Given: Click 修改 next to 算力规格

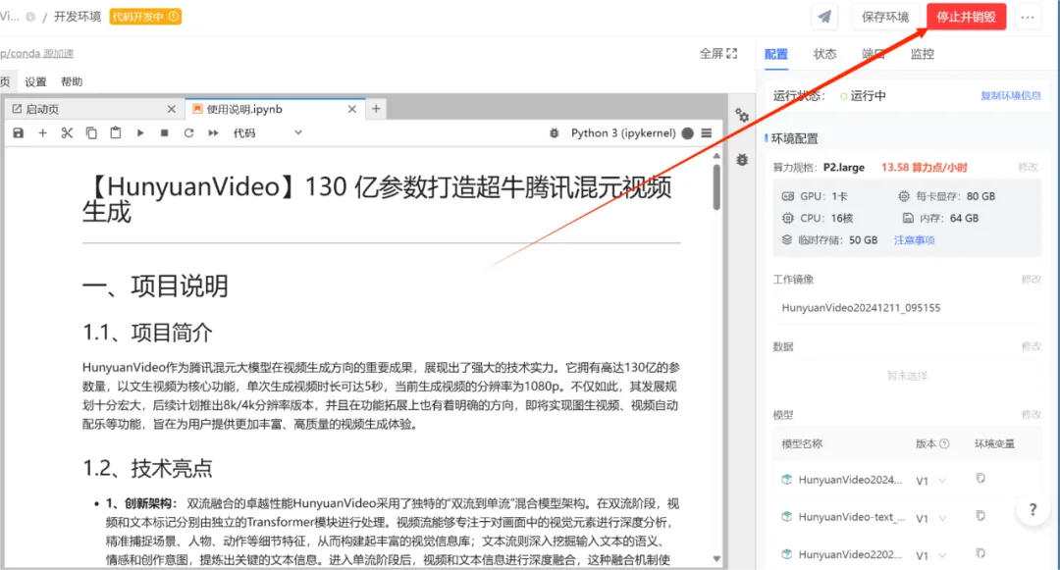Looking at the screenshot, I should 1029,168.
